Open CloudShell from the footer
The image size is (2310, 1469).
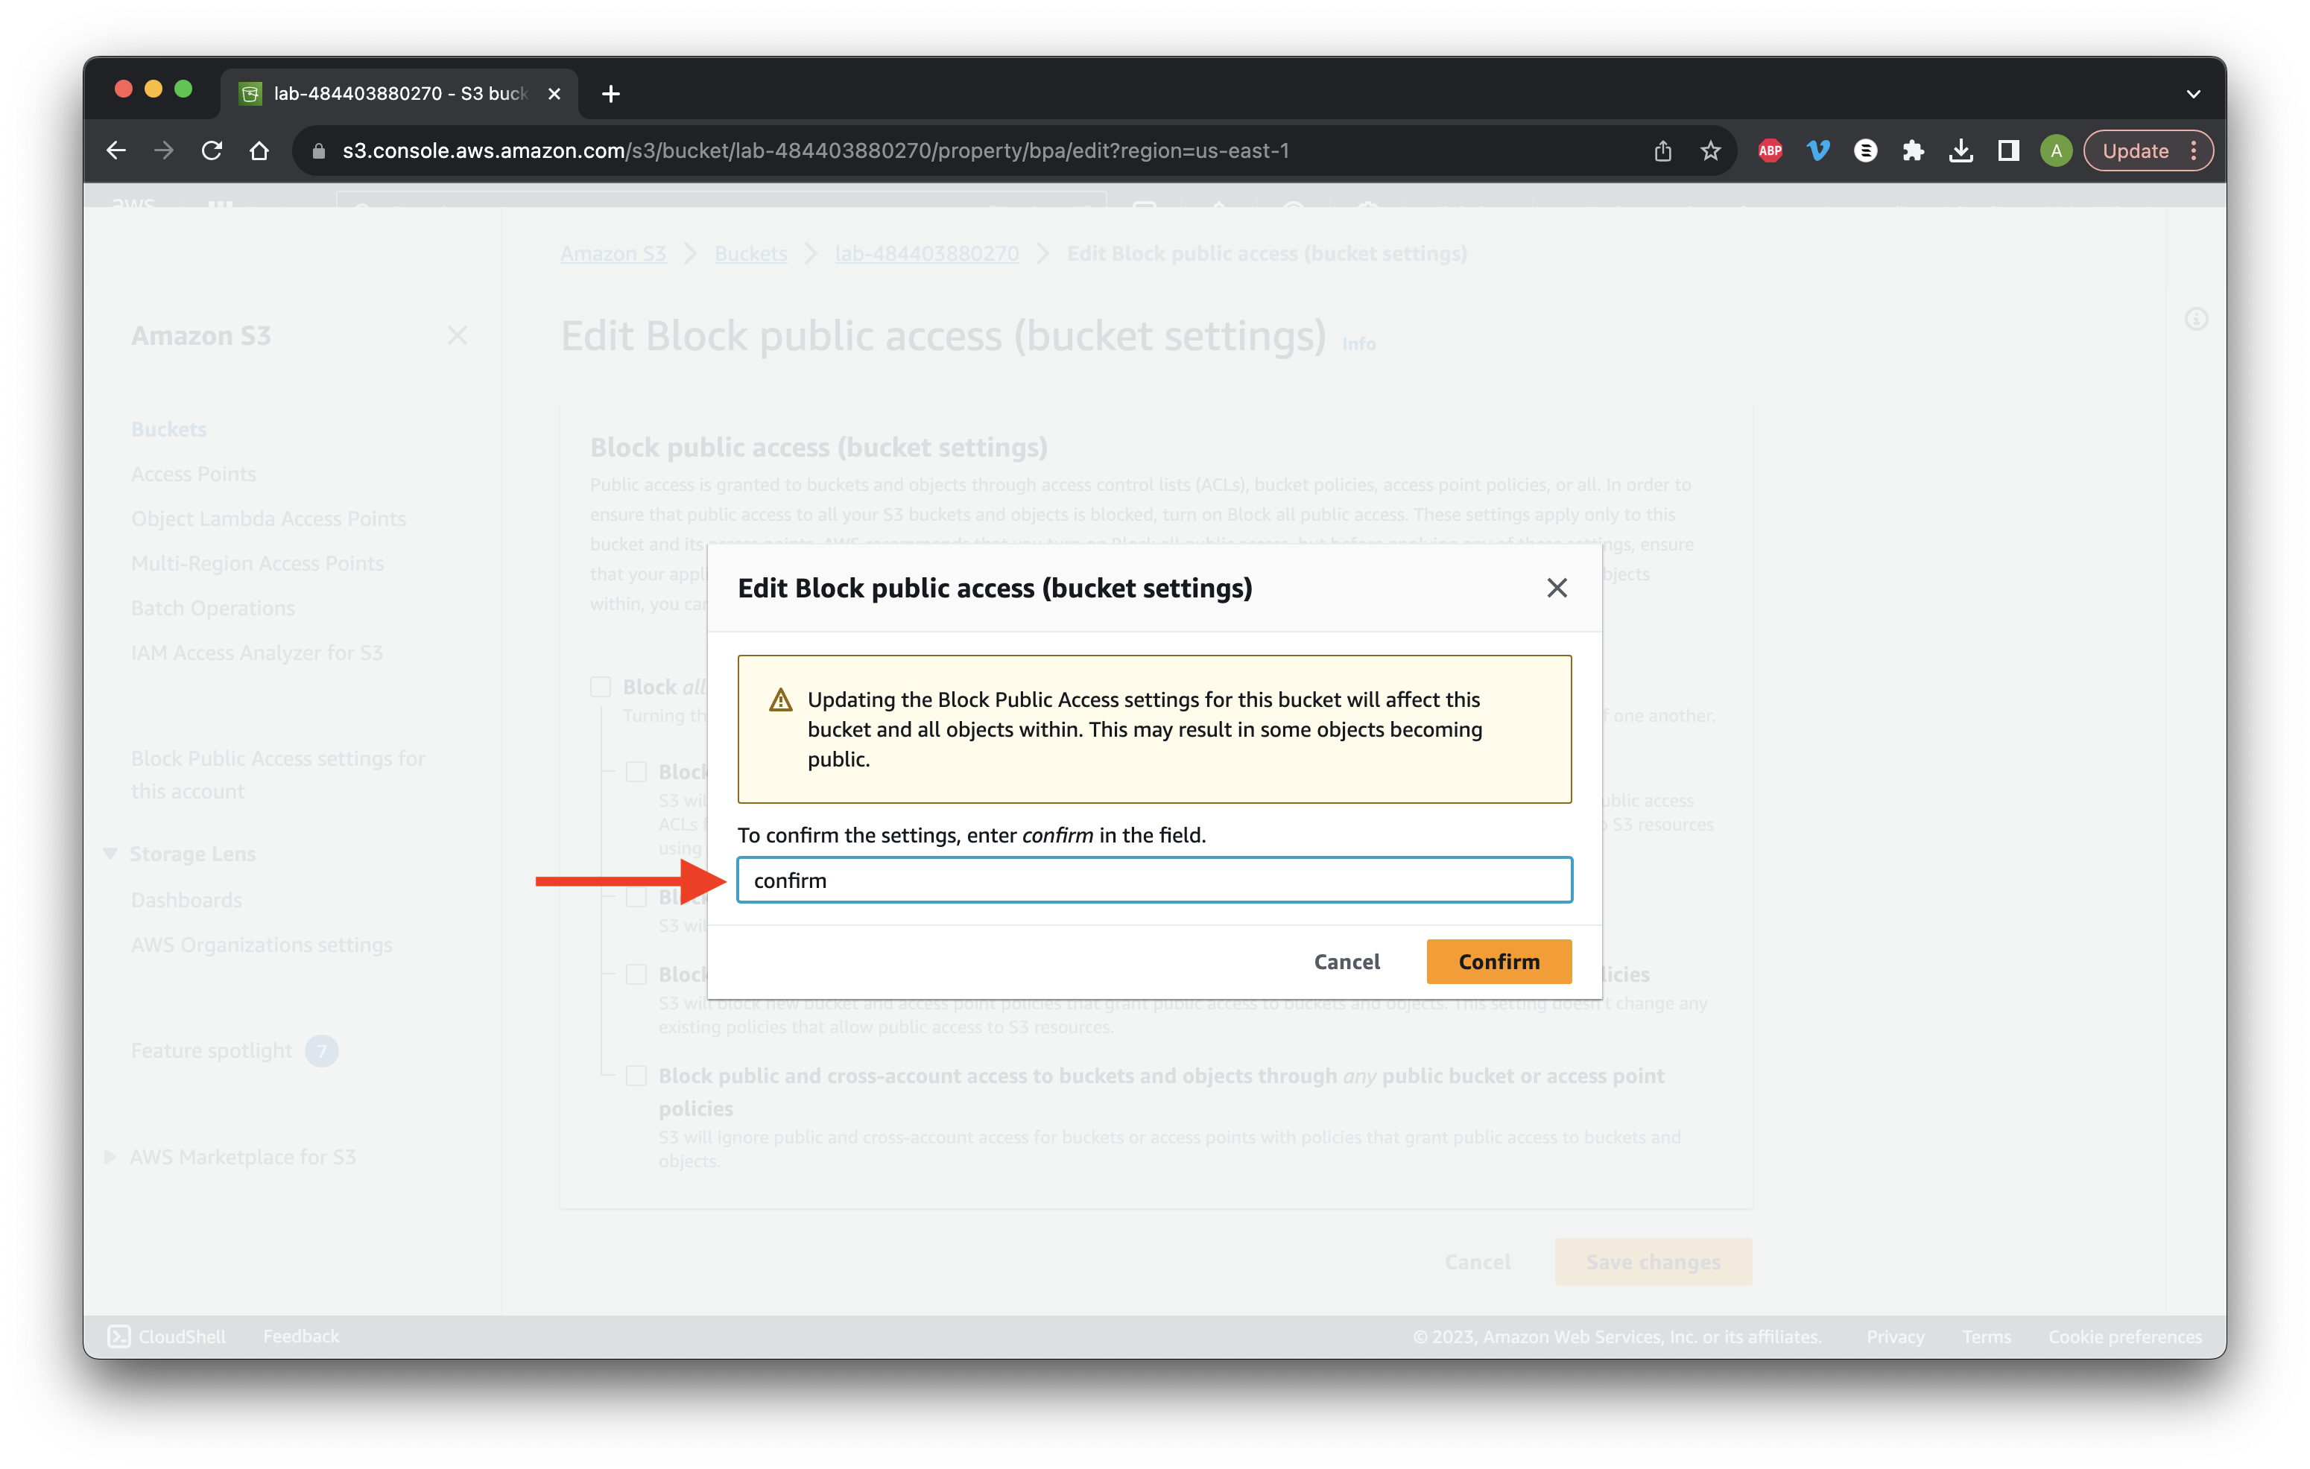point(167,1336)
